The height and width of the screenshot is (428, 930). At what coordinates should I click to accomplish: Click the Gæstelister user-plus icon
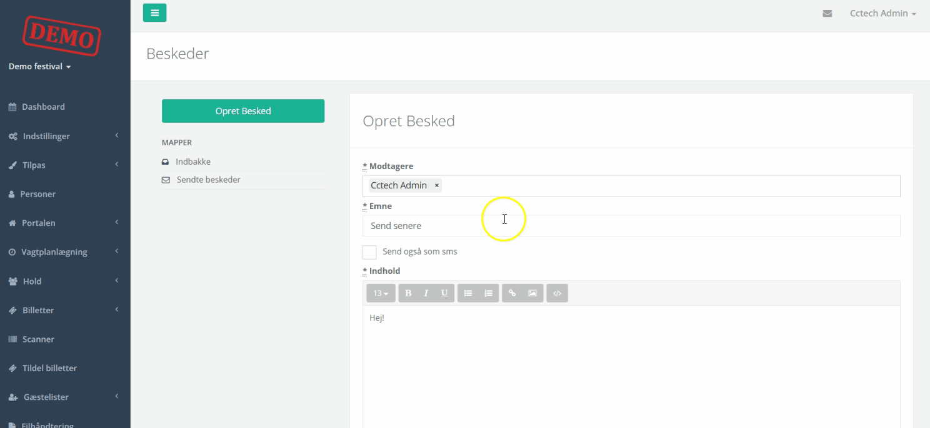click(x=13, y=397)
